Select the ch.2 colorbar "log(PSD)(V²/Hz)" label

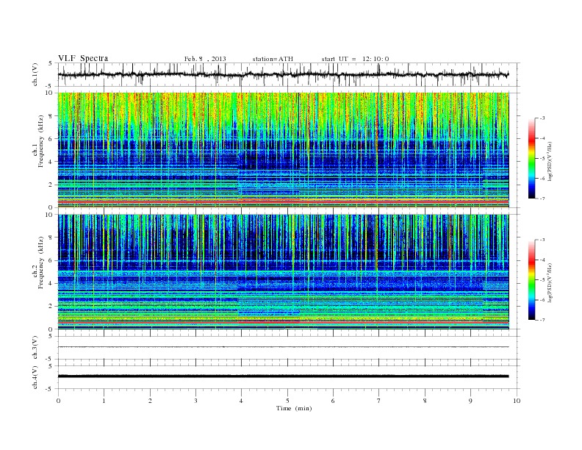pyautogui.click(x=550, y=282)
